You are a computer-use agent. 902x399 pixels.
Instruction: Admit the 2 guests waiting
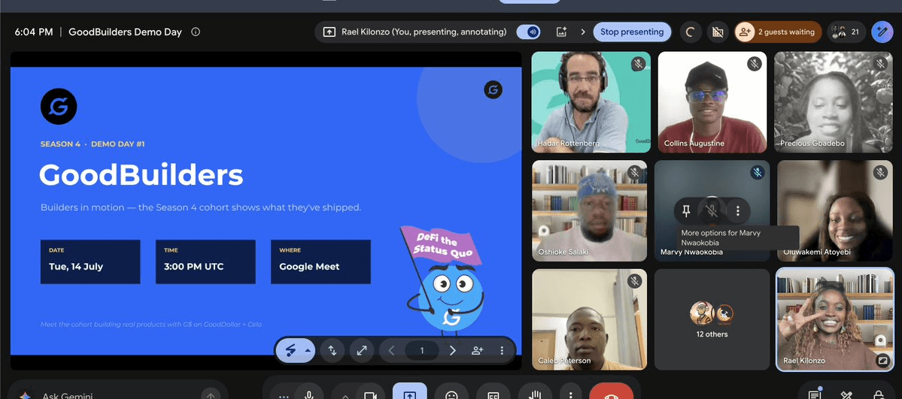(x=778, y=32)
